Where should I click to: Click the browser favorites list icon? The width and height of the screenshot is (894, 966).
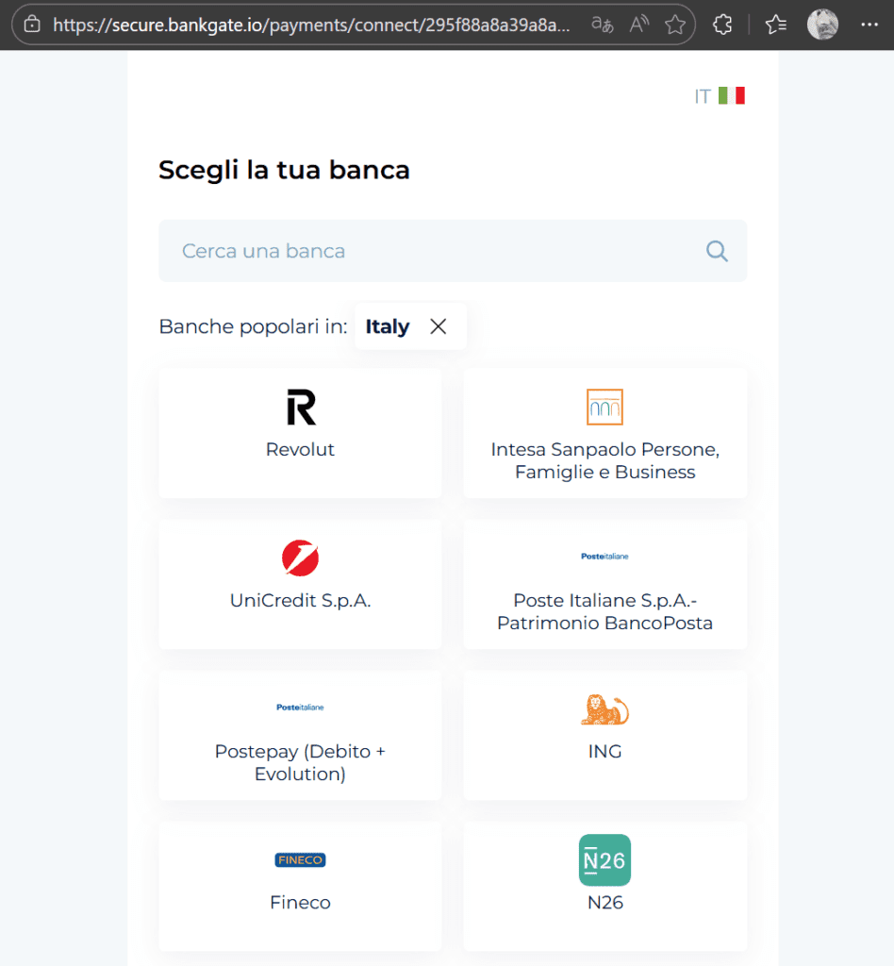(x=775, y=25)
